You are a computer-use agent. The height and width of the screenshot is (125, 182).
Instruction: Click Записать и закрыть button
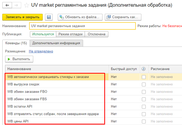[22, 17]
